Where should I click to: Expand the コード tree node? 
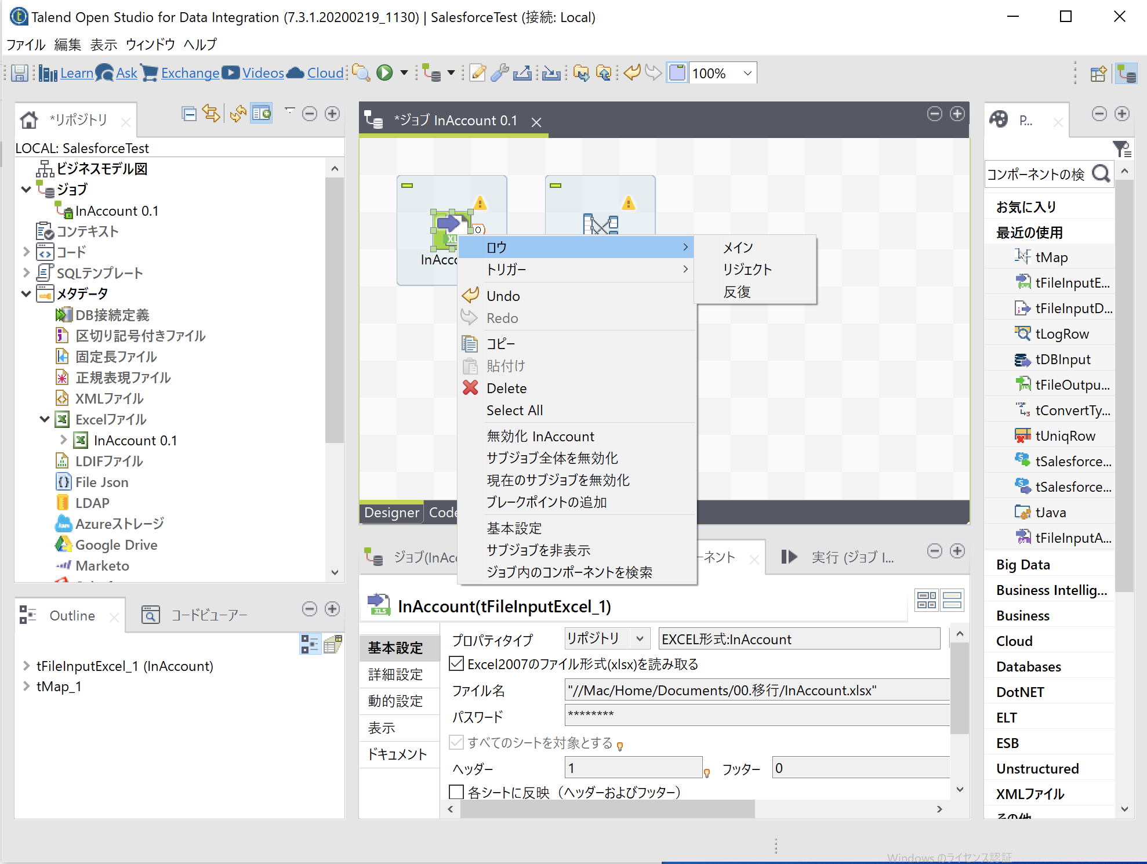(x=26, y=252)
